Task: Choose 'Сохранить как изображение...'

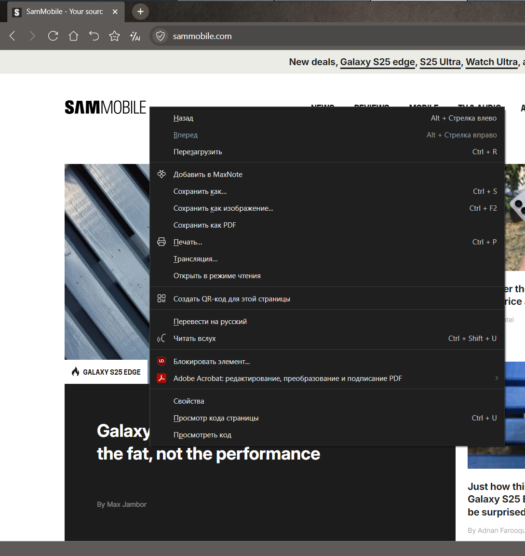Action: tap(327, 208)
